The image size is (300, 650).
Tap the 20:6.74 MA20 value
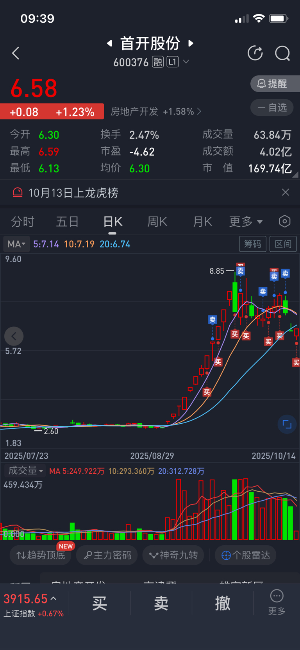[x=115, y=244]
